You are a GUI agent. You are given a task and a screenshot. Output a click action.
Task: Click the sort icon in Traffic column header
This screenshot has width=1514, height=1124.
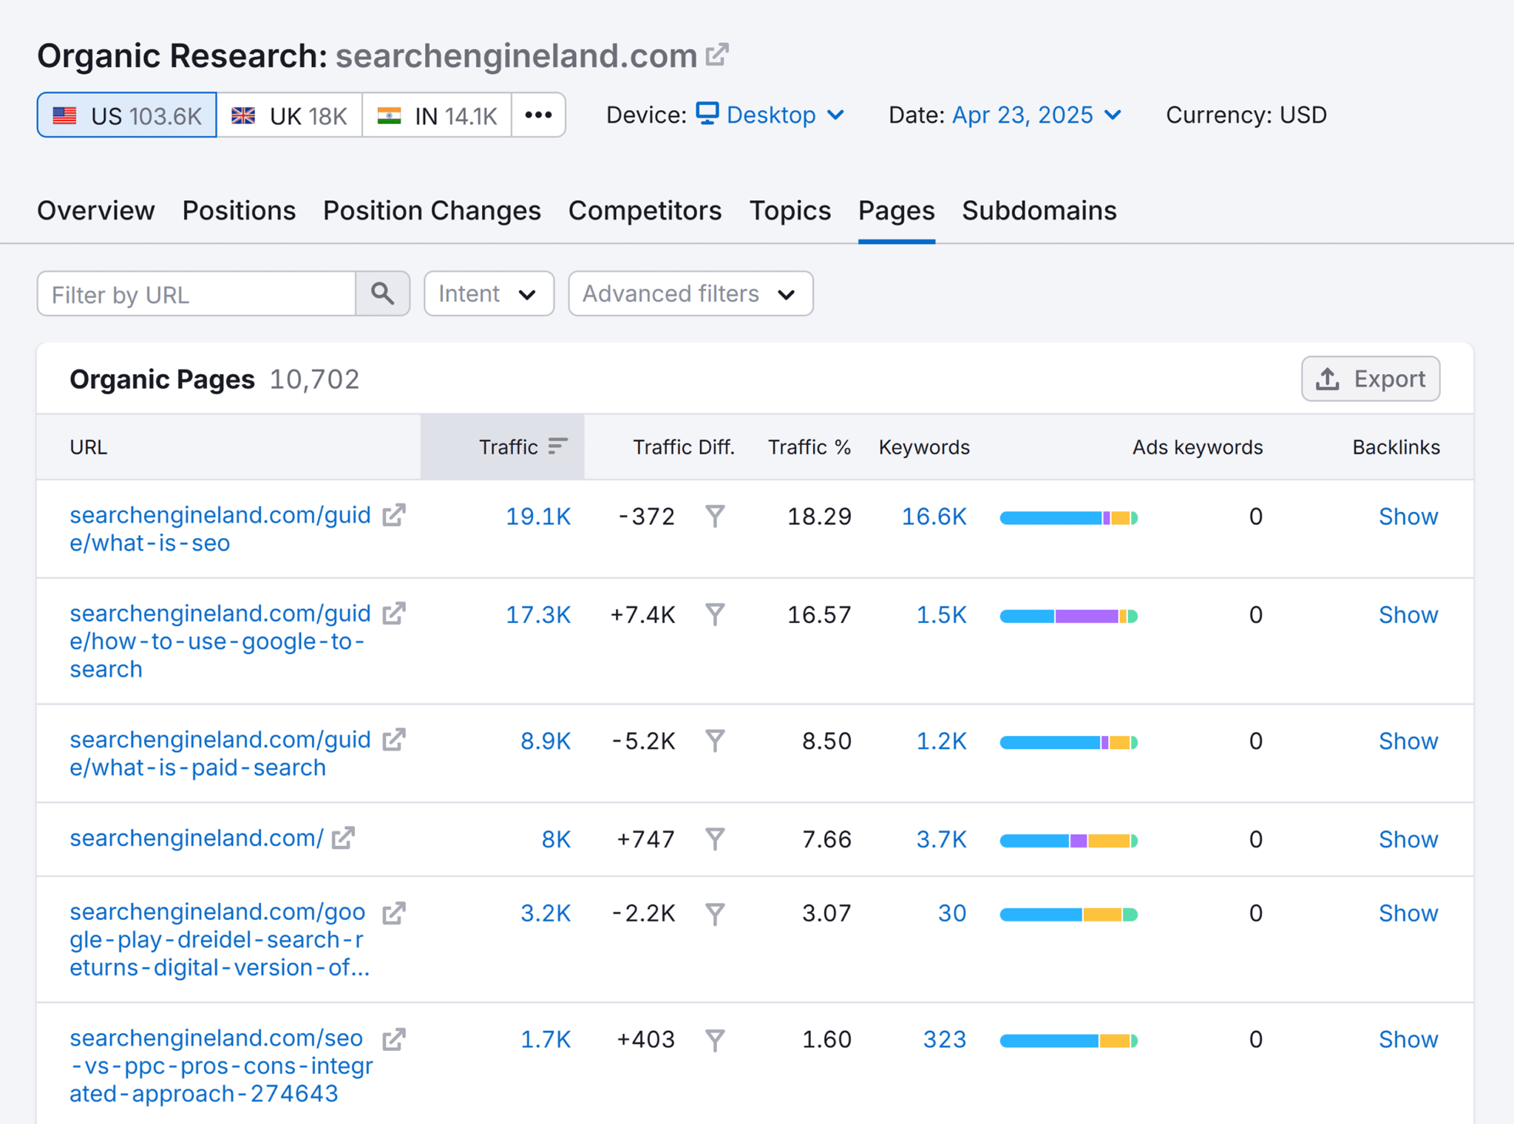(x=558, y=446)
